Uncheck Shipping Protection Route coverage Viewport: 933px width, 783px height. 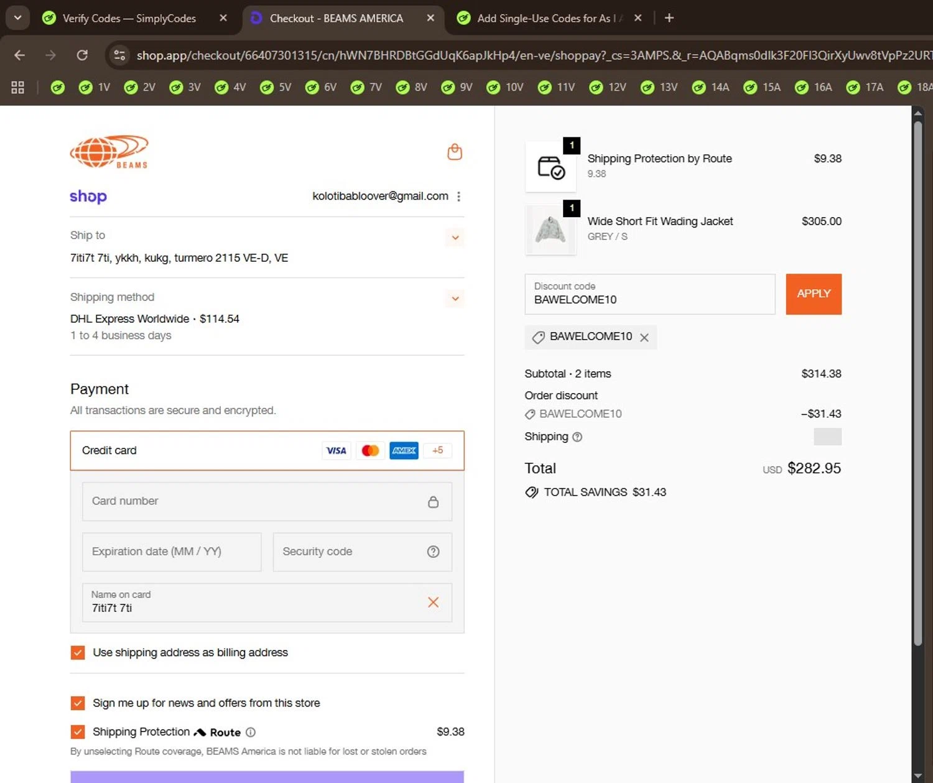pyautogui.click(x=78, y=732)
